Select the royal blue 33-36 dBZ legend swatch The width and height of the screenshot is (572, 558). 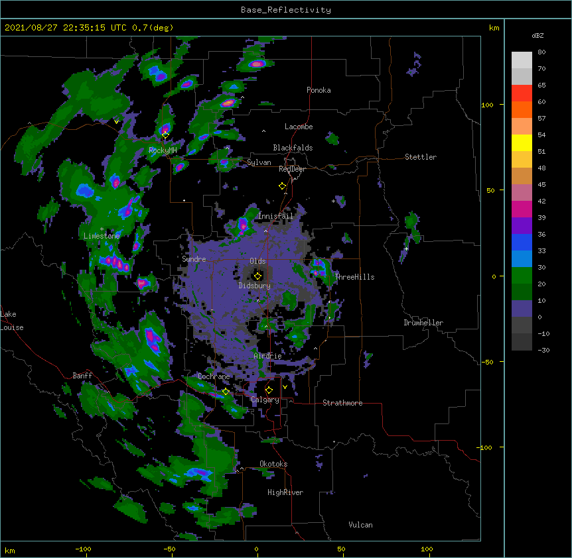522,242
